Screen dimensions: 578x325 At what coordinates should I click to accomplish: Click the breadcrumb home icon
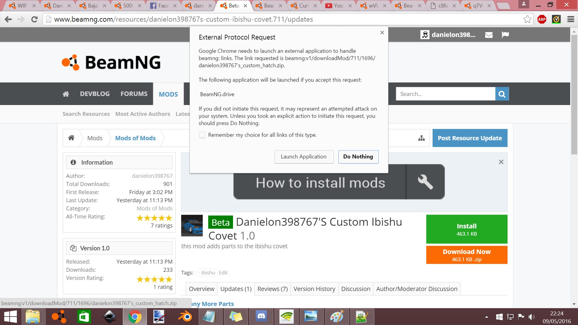point(71,138)
